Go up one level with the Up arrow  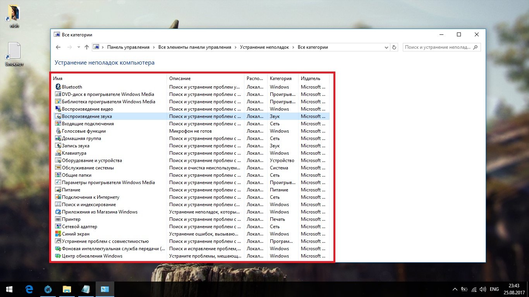[87, 47]
